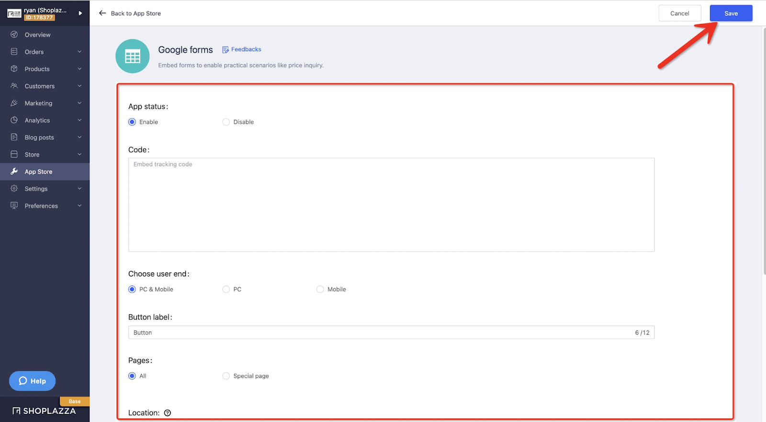Select the Enable app status radio
This screenshot has height=422, width=766.
pyautogui.click(x=132, y=122)
